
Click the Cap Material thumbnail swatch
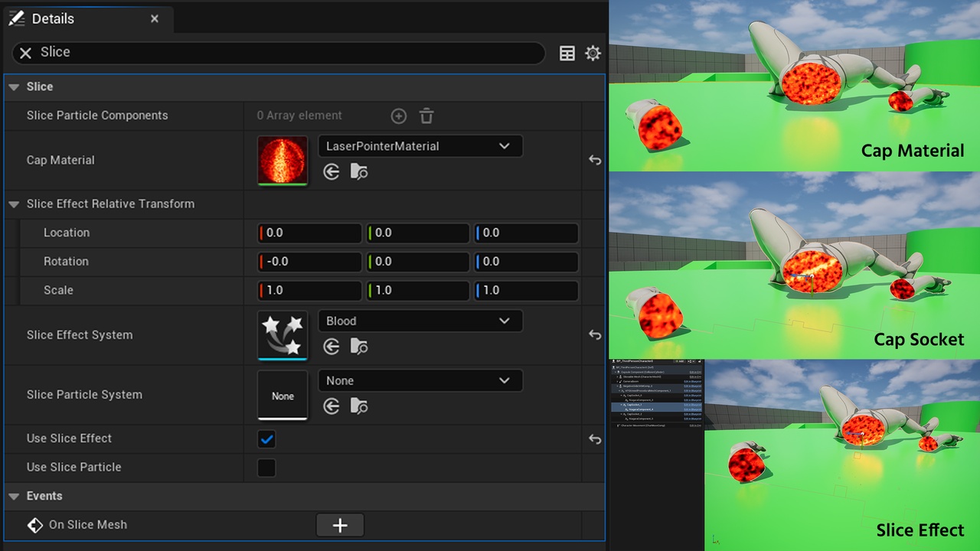coord(283,160)
